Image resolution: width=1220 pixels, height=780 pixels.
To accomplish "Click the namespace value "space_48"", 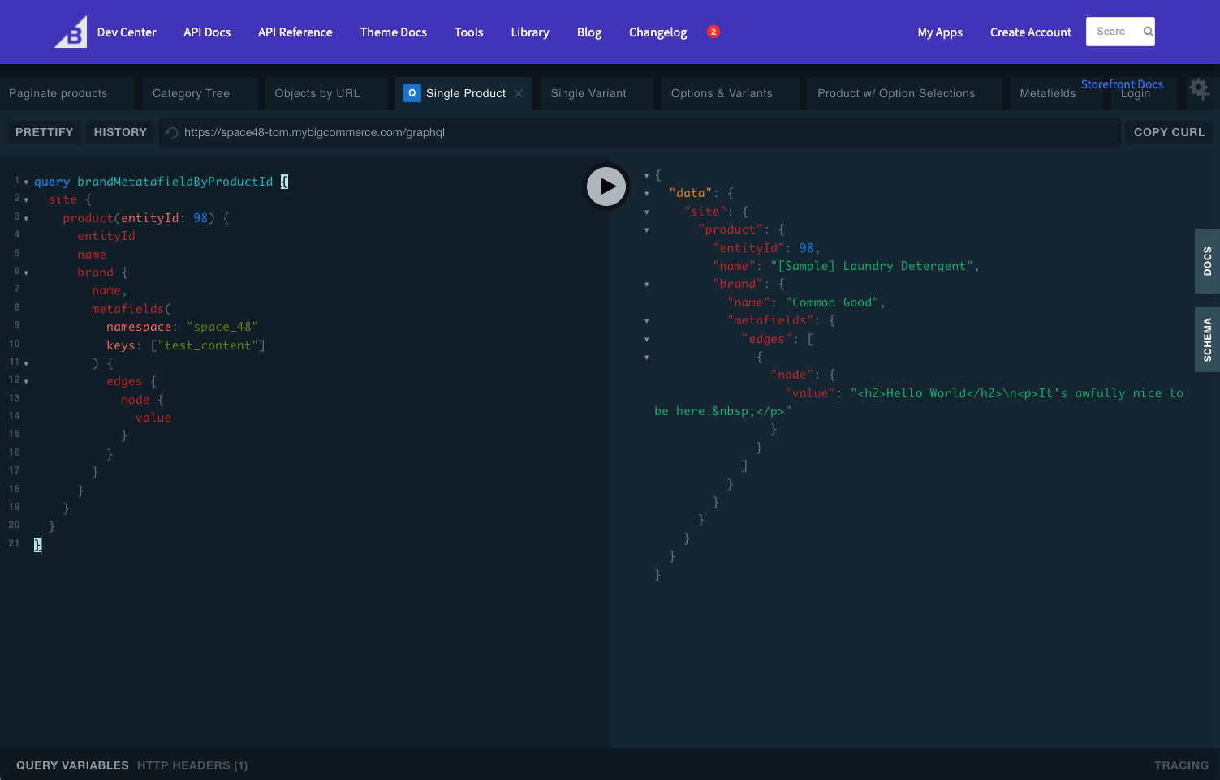I will pyautogui.click(x=222, y=327).
